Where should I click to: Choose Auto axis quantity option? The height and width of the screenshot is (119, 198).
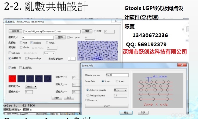click(x=88, y=90)
